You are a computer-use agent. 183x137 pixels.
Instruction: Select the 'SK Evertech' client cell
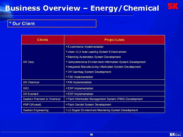point(43,94)
